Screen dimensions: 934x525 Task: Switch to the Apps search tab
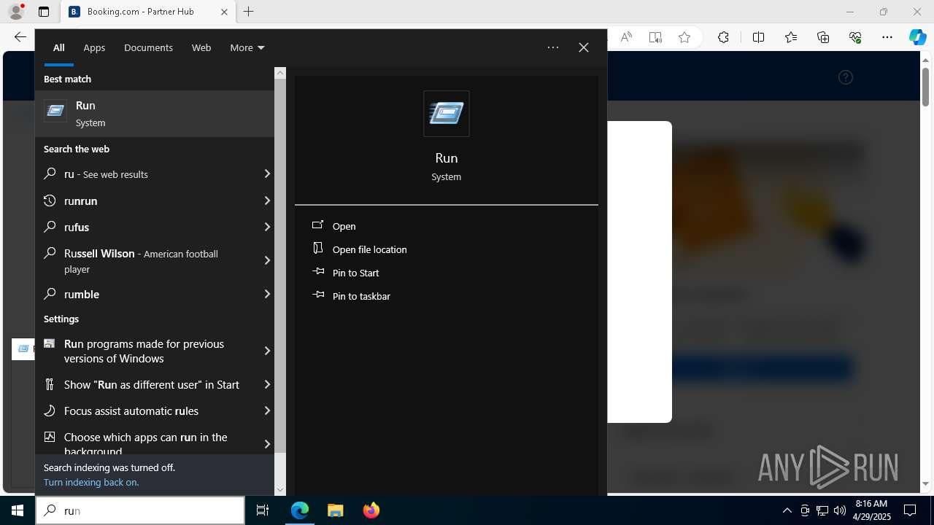click(94, 47)
